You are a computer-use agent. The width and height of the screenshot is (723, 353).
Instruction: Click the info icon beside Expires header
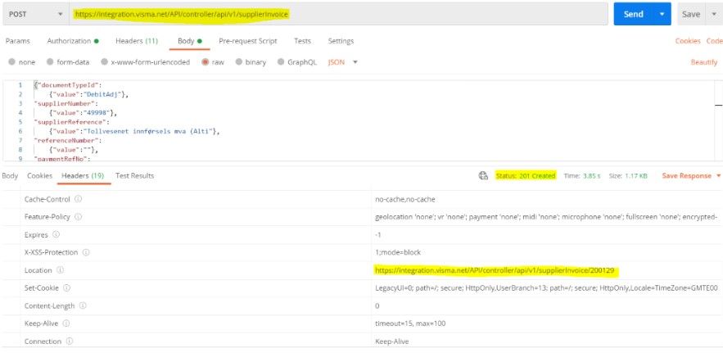coord(56,234)
